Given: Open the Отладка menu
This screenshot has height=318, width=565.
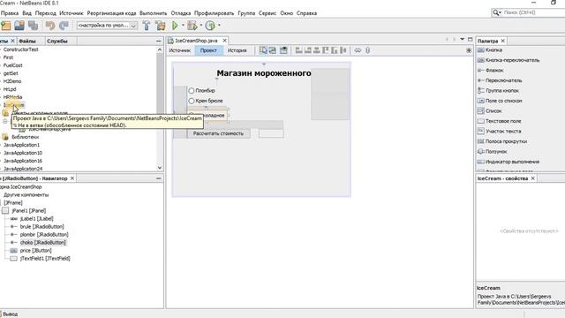Looking at the screenshot, I should click(x=180, y=13).
